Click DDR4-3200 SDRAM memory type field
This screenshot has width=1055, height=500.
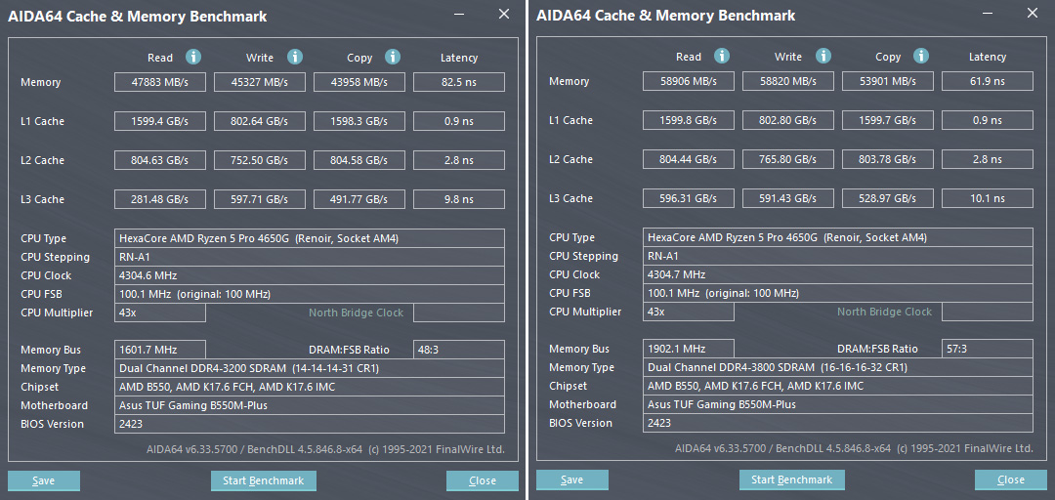coord(310,368)
